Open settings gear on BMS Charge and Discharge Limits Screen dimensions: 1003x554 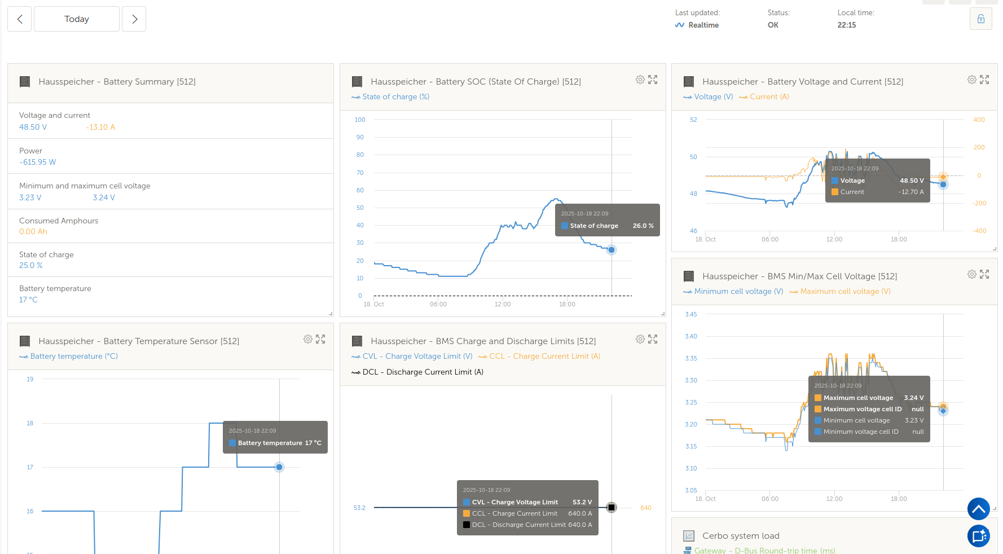coord(640,340)
